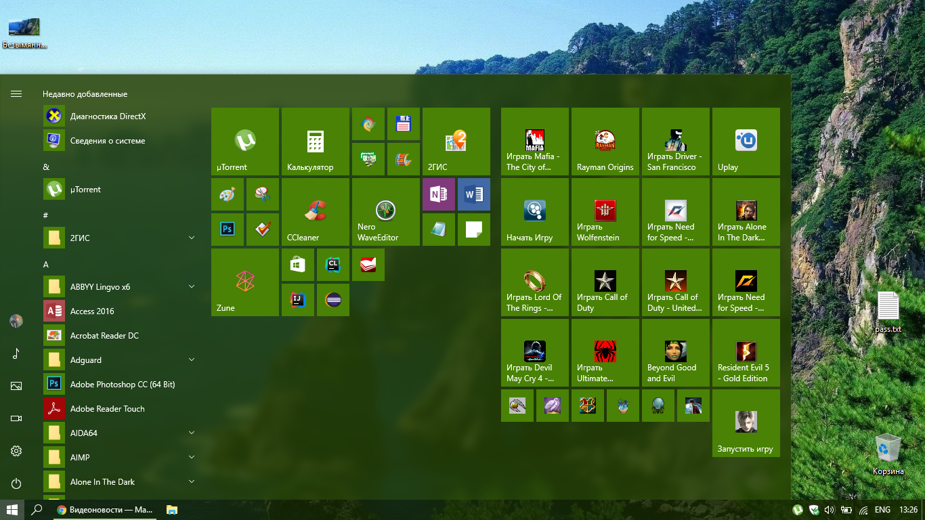925x520 pixels.
Task: Launch the Запустить игру tile
Action: tap(746, 423)
